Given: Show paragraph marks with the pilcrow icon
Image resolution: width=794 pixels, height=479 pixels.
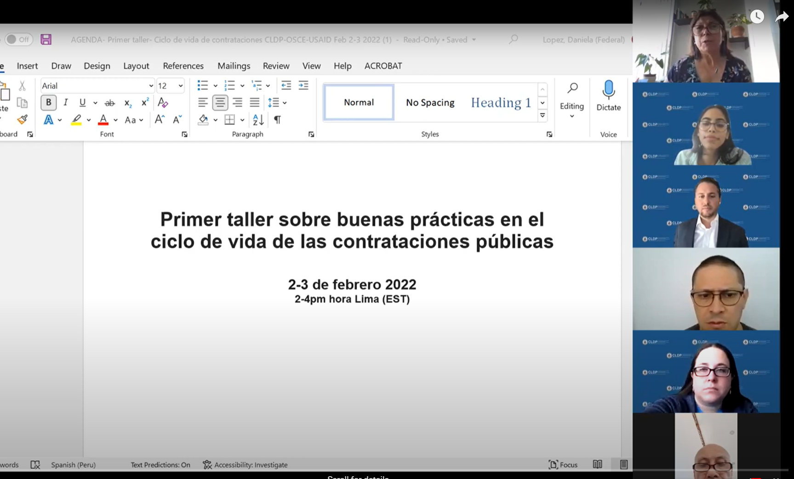Looking at the screenshot, I should [x=277, y=120].
